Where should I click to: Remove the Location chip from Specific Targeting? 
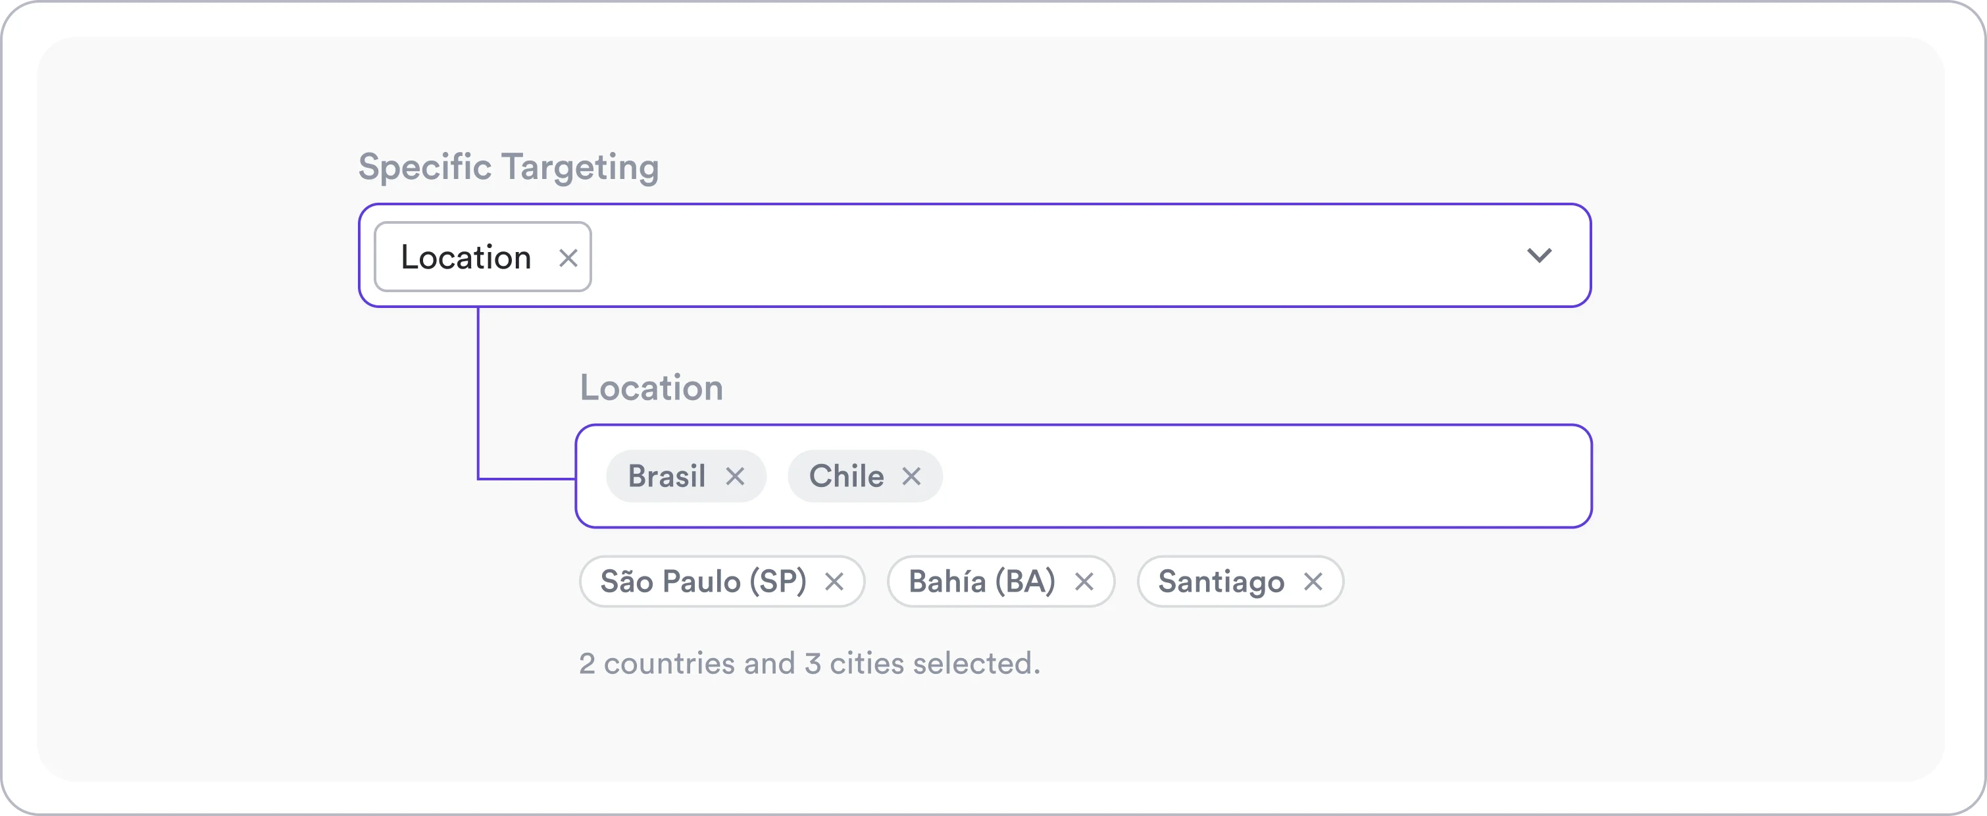click(568, 257)
